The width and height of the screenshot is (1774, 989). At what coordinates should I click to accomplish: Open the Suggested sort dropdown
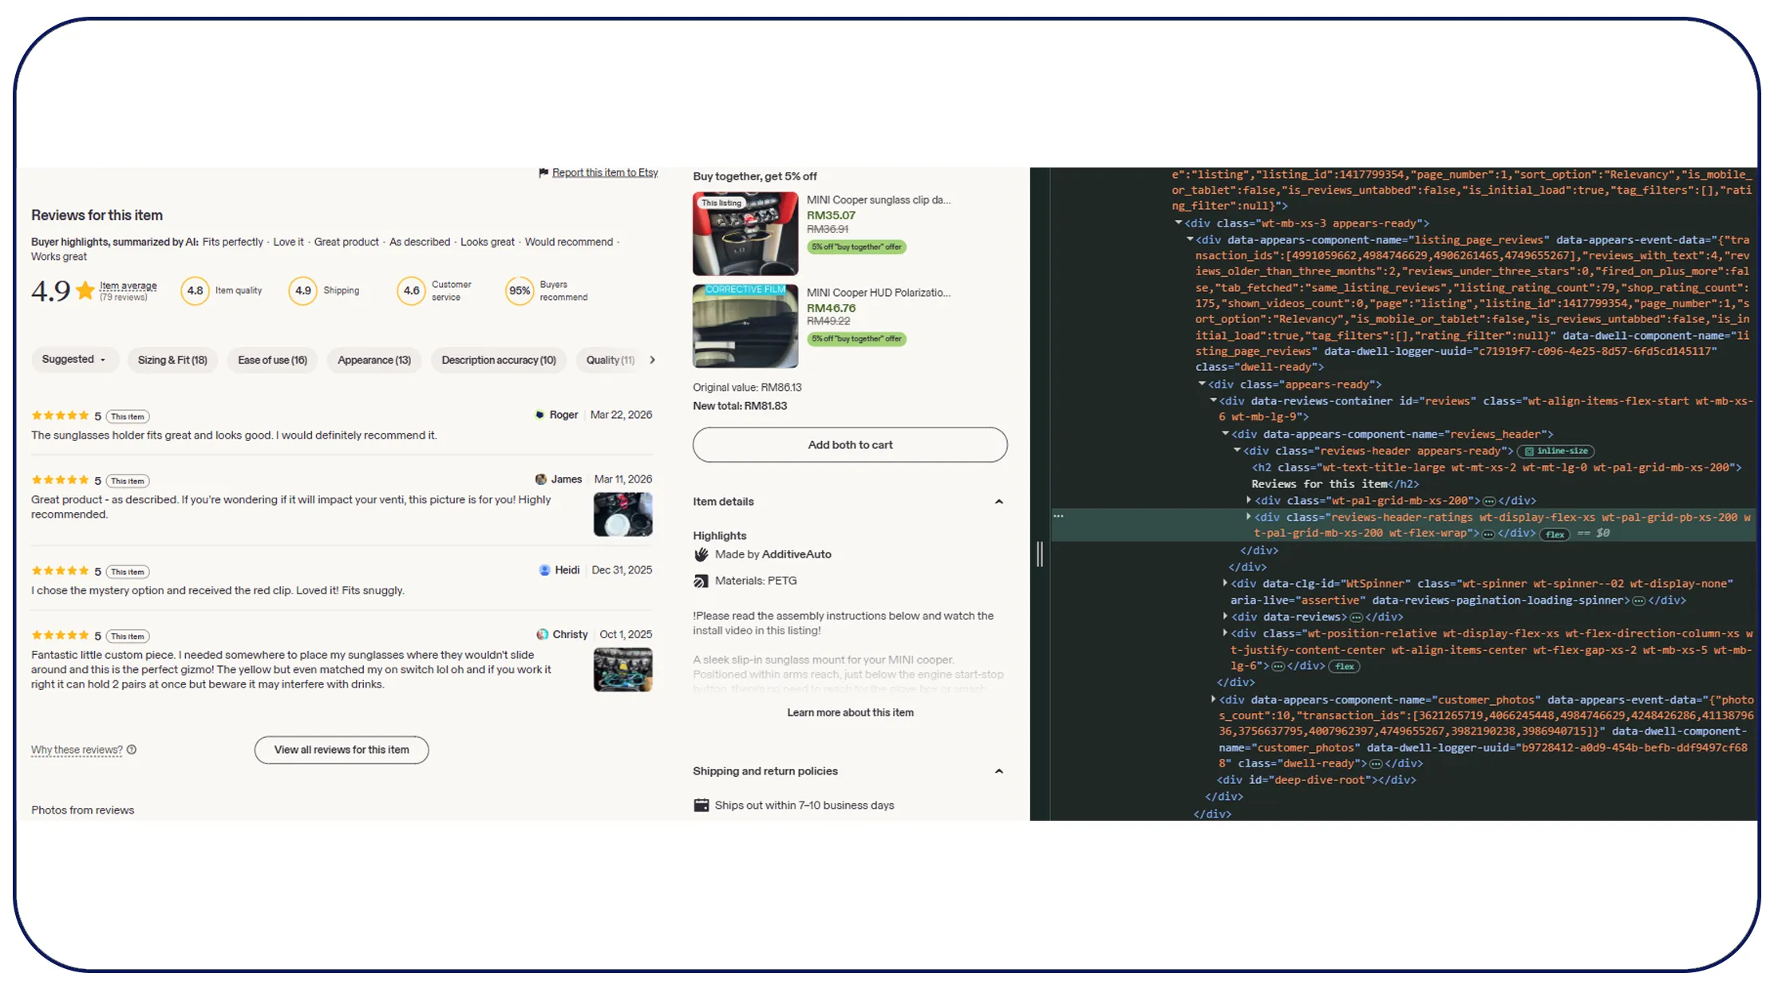coord(74,360)
